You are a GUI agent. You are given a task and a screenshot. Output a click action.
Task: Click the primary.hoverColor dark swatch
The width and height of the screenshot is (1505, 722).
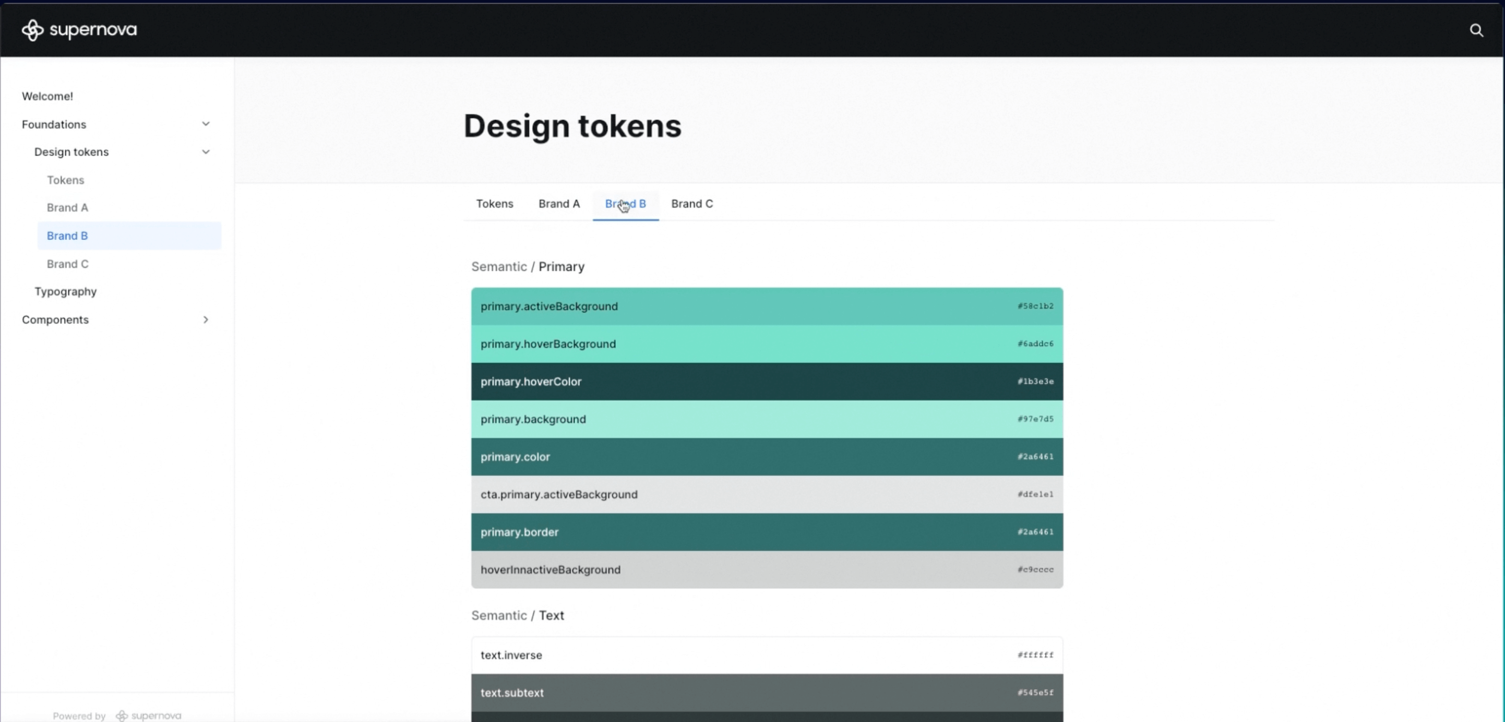click(767, 381)
